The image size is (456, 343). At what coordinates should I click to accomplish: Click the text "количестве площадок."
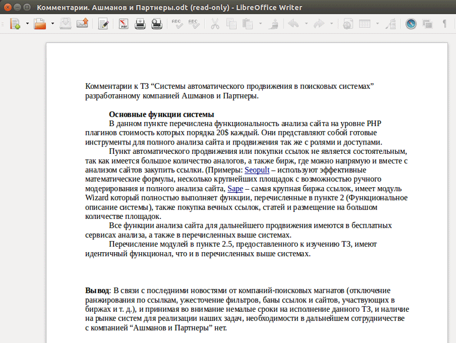click(123, 216)
